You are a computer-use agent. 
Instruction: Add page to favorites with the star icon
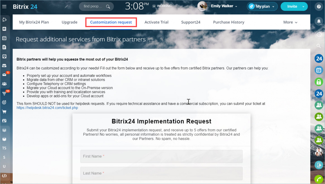click(x=151, y=40)
